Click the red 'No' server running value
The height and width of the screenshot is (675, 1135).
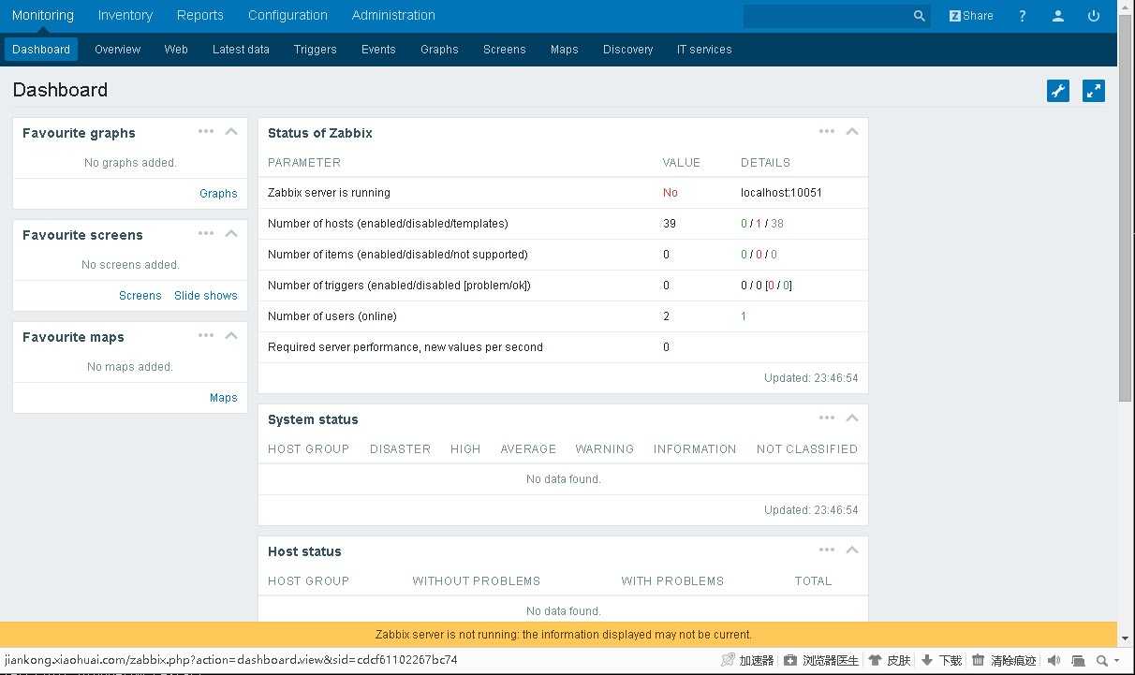[x=671, y=193]
